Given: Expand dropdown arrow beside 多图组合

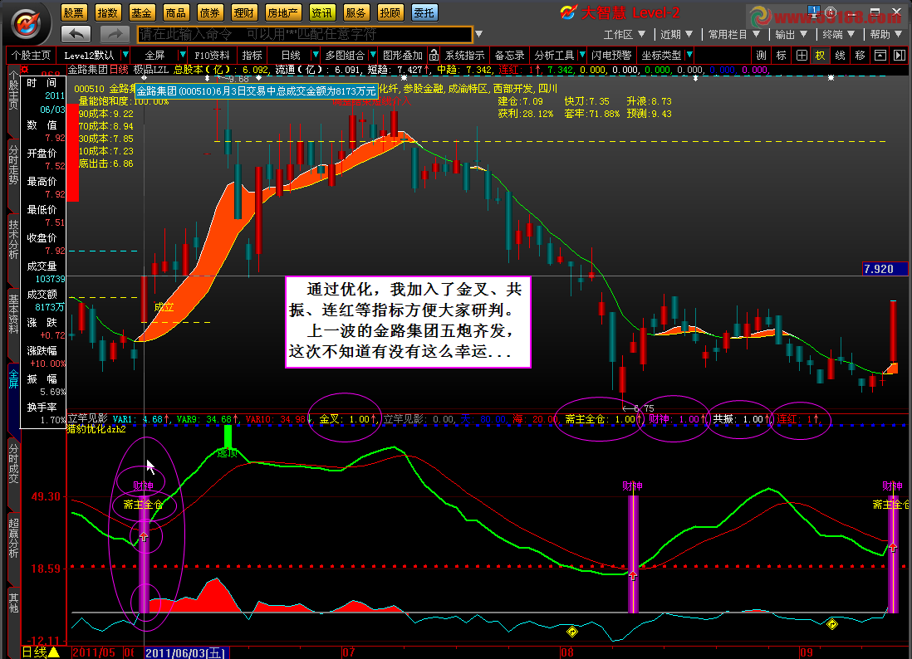Looking at the screenshot, I should [x=373, y=56].
